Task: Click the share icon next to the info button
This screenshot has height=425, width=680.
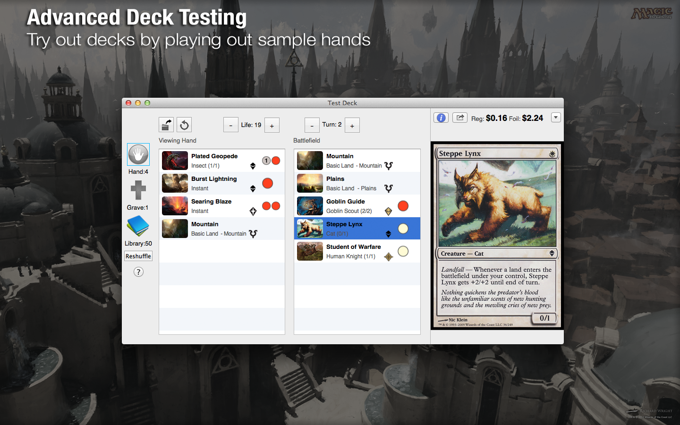Action: 460,118
